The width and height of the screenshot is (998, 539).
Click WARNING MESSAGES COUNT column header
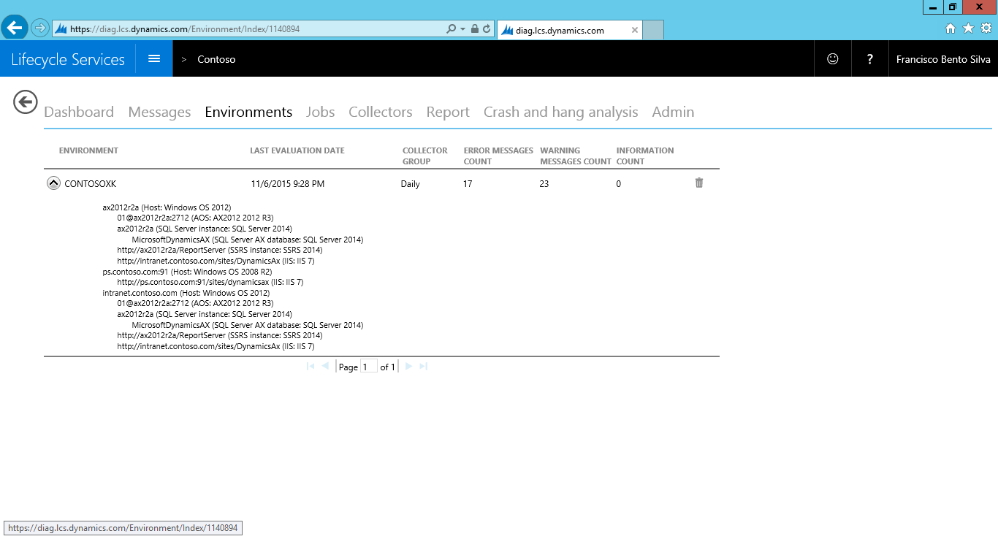point(576,156)
